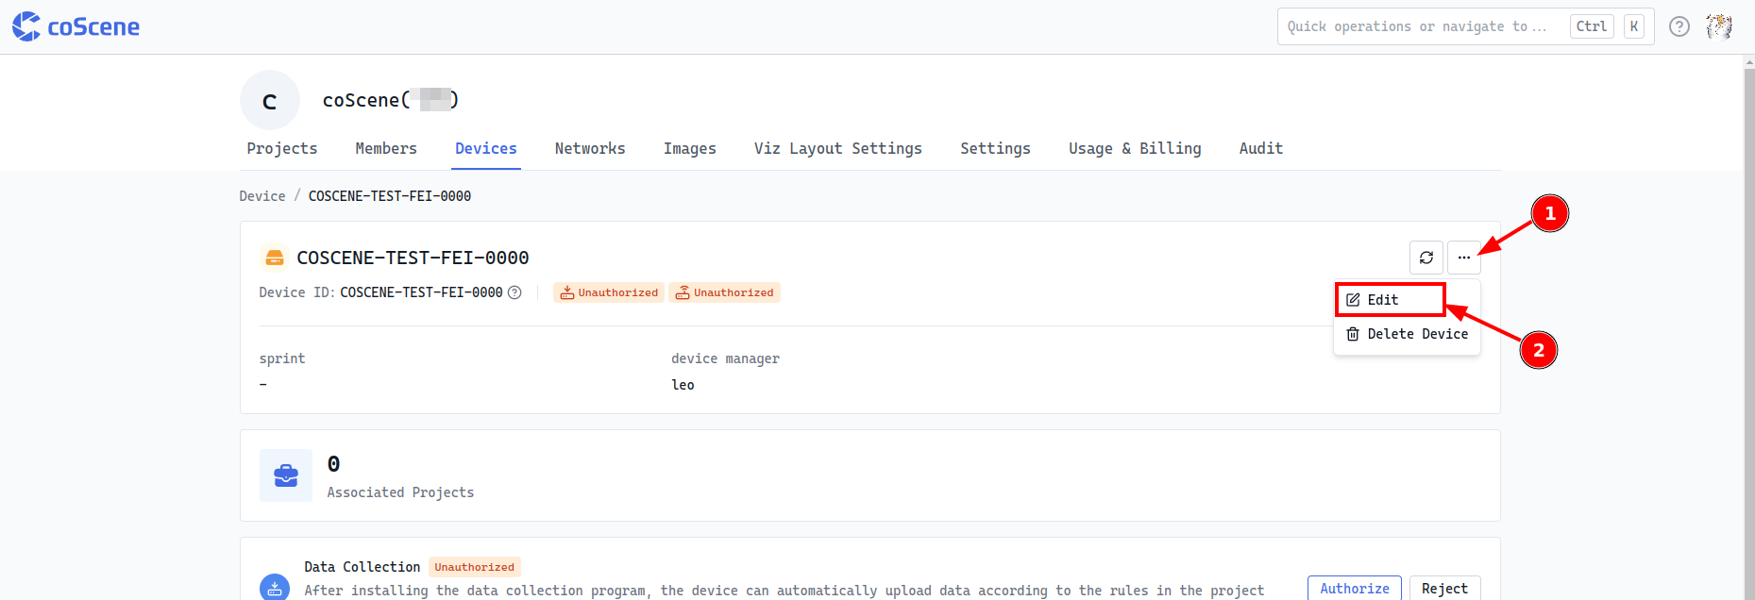Click the COSCENE-TEST-FEI-0000 breadcrumb text

click(390, 196)
